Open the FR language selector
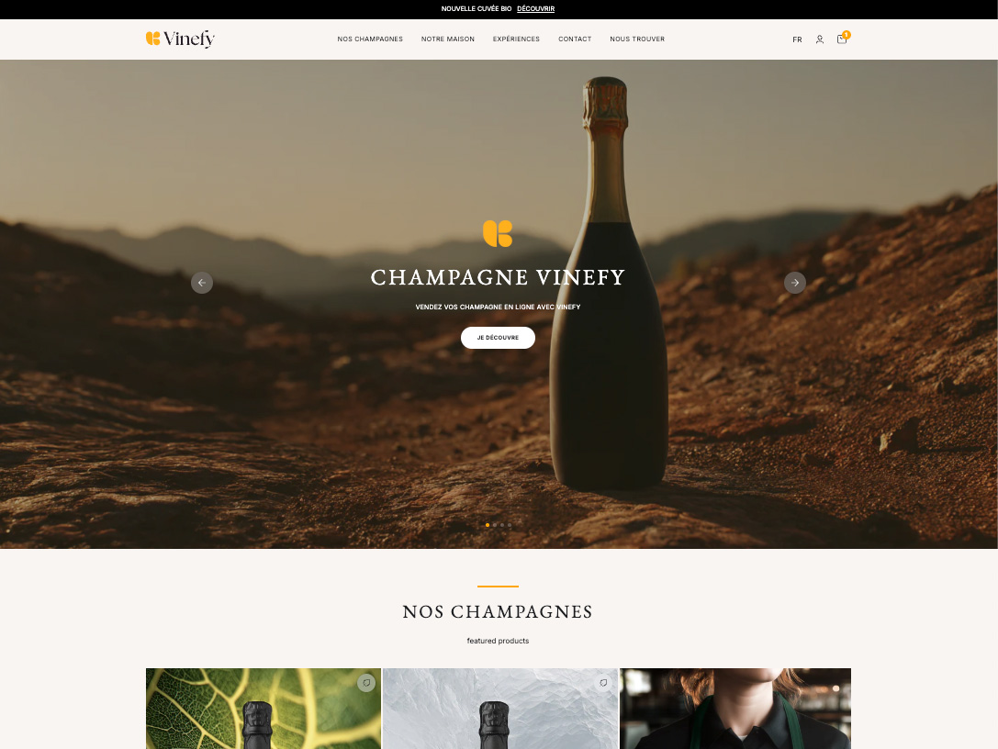998x749 pixels. pos(797,39)
